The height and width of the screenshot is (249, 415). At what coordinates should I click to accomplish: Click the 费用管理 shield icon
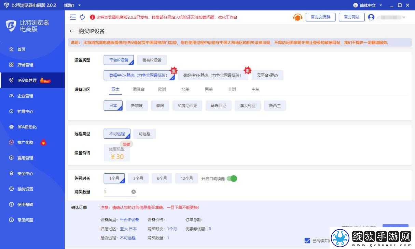pos(12,158)
